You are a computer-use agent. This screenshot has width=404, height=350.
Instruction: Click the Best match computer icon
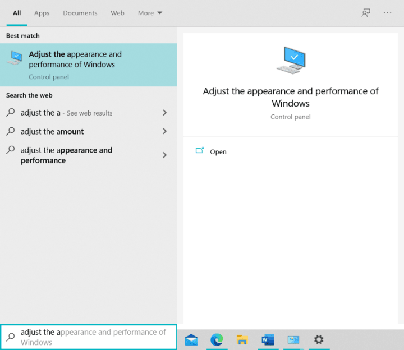(15, 58)
